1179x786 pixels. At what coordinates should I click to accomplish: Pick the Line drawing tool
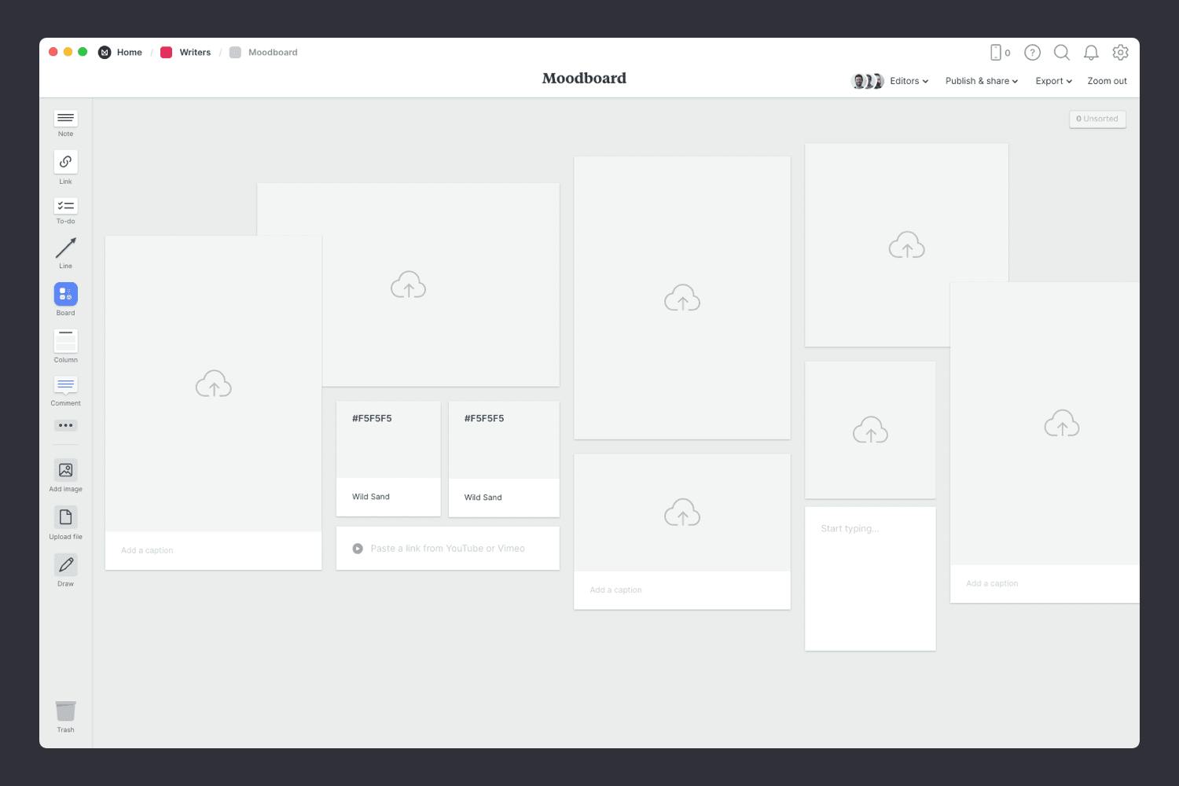pos(65,249)
